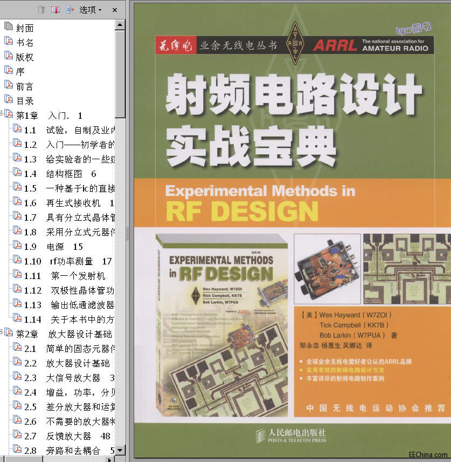Go to bookmark 1.11 第一个发射机
Viewport: 451px width, 462px height.
[x=65, y=276]
